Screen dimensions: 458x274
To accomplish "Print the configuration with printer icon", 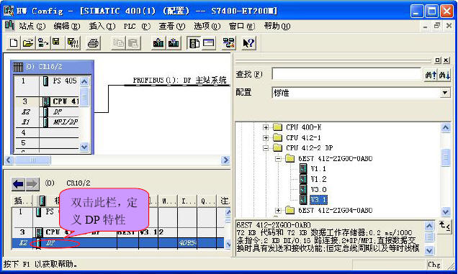I will click(93, 43).
